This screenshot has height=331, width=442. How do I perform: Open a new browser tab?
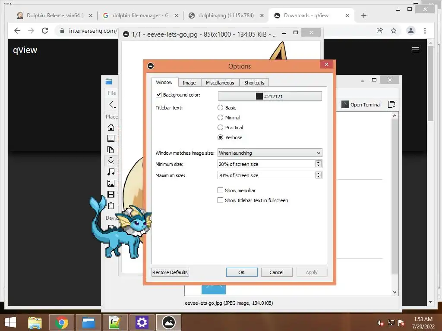[x=363, y=16]
